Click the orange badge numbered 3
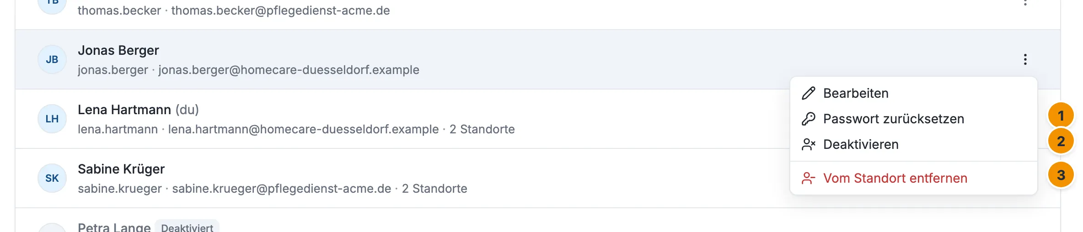1083x232 pixels. [1061, 175]
